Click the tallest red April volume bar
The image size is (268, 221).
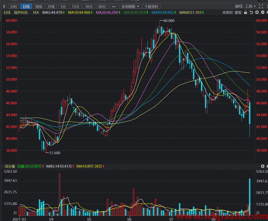59,195
